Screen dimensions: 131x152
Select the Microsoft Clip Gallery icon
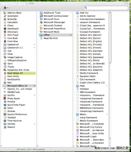point(78,127)
